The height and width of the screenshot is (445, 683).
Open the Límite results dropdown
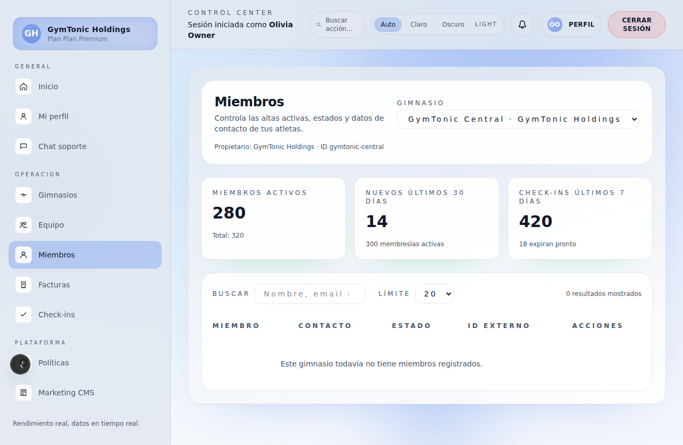click(434, 294)
